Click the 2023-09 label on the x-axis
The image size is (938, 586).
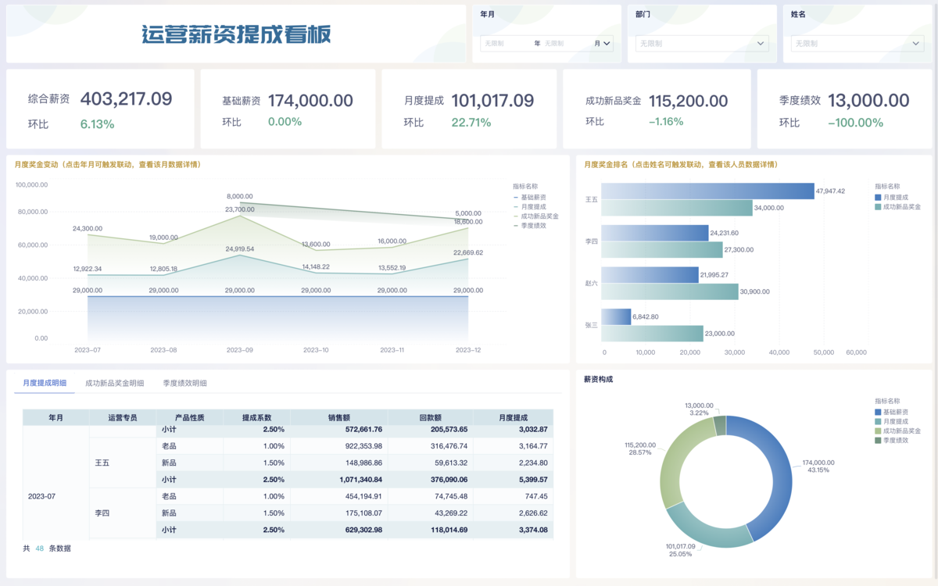(239, 350)
